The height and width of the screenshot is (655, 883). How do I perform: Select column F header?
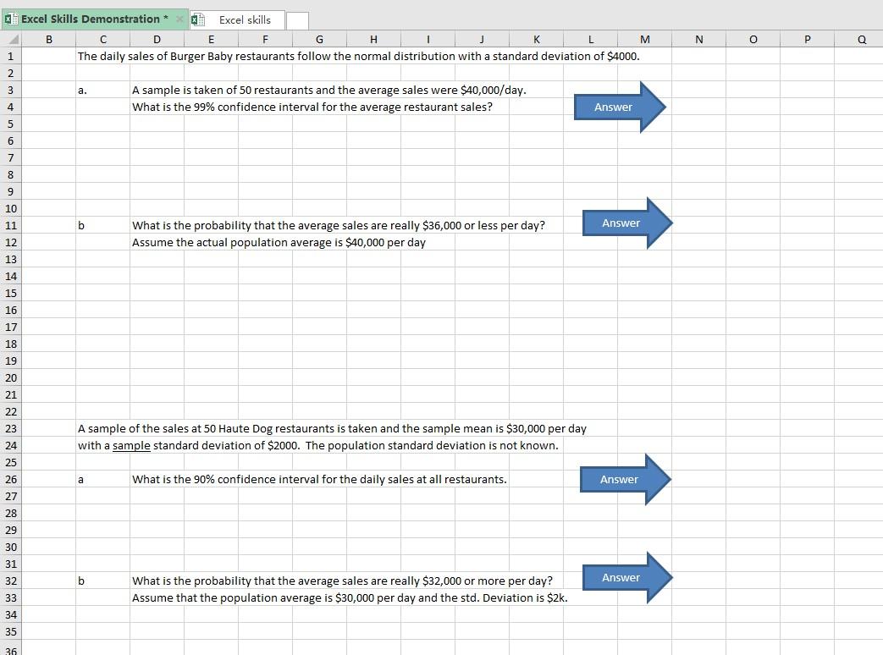265,40
